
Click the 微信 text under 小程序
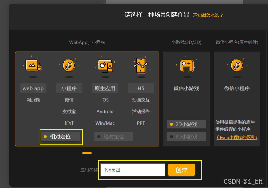pos(69,100)
